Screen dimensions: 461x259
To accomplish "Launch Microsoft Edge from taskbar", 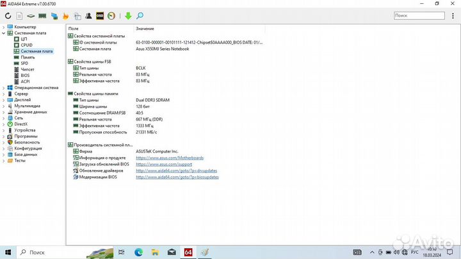I will click(138, 252).
